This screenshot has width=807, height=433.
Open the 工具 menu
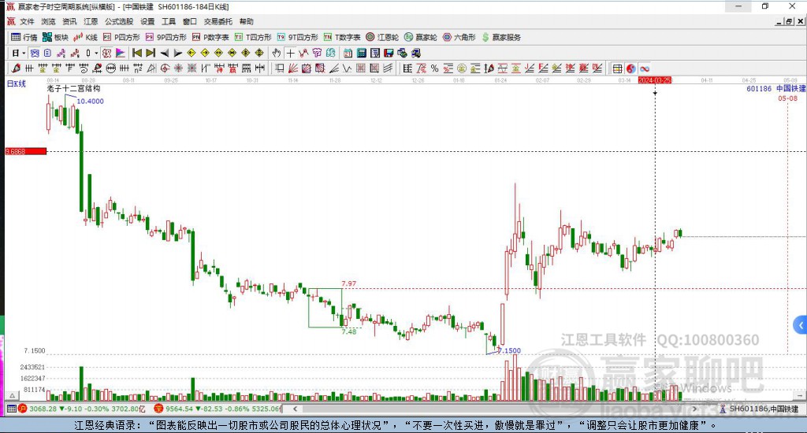pyautogui.click(x=169, y=21)
